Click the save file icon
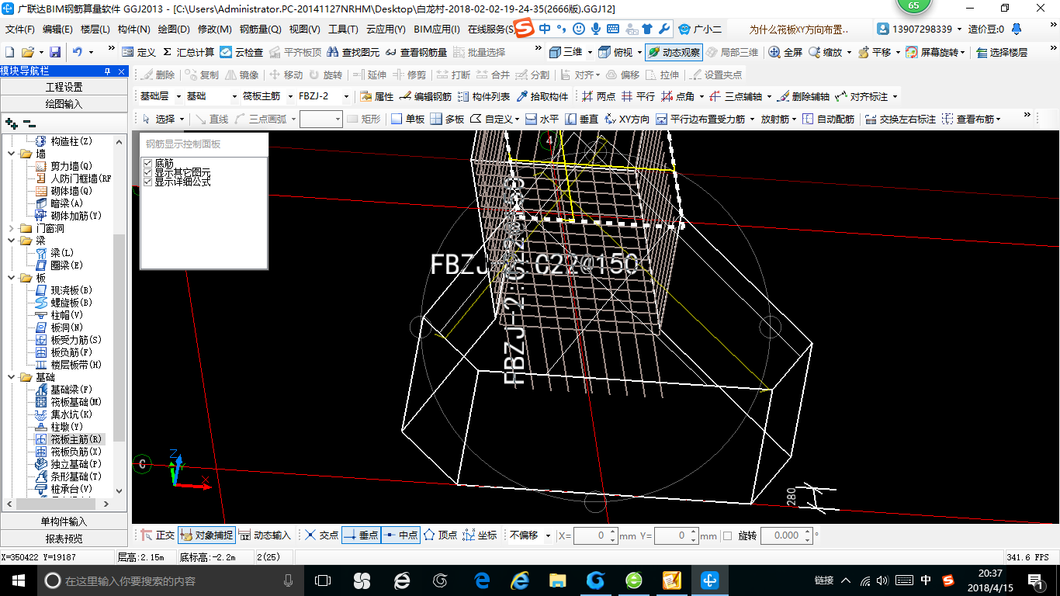1060x596 pixels. coord(55,52)
